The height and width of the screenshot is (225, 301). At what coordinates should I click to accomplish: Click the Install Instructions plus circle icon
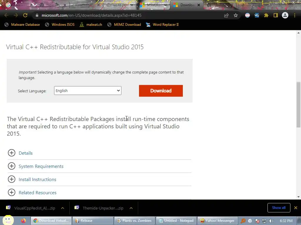pyautogui.click(x=11, y=179)
